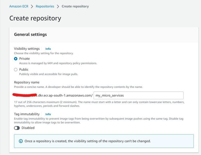Enable the Tag immutability toggle switch

point(17,128)
